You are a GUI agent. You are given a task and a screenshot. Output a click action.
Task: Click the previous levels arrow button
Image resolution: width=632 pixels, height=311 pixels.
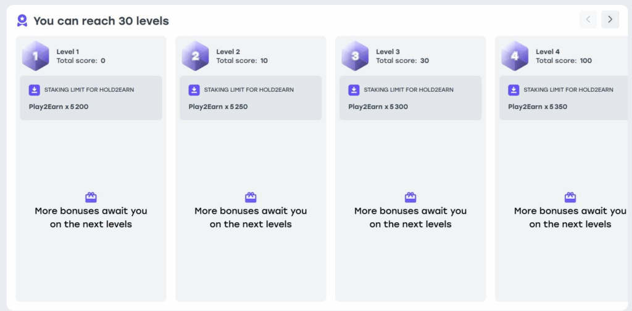pyautogui.click(x=588, y=20)
